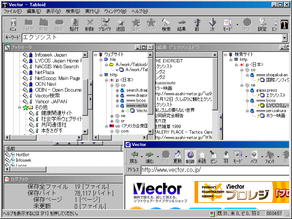Open the メニュー toolbar icon

13,24
